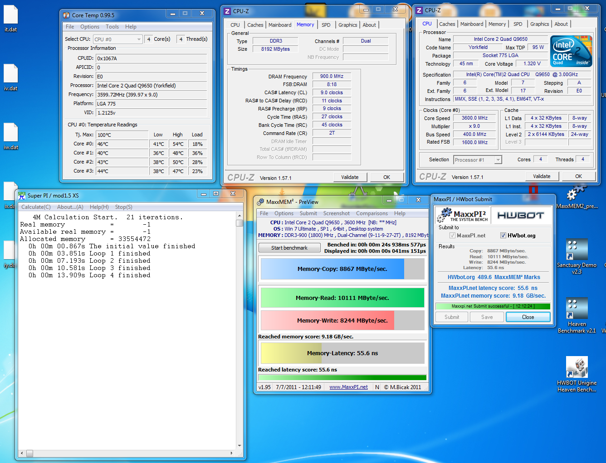Click Validate in memory CPU-Z window
Image resolution: width=606 pixels, height=463 pixels.
pyautogui.click(x=350, y=177)
